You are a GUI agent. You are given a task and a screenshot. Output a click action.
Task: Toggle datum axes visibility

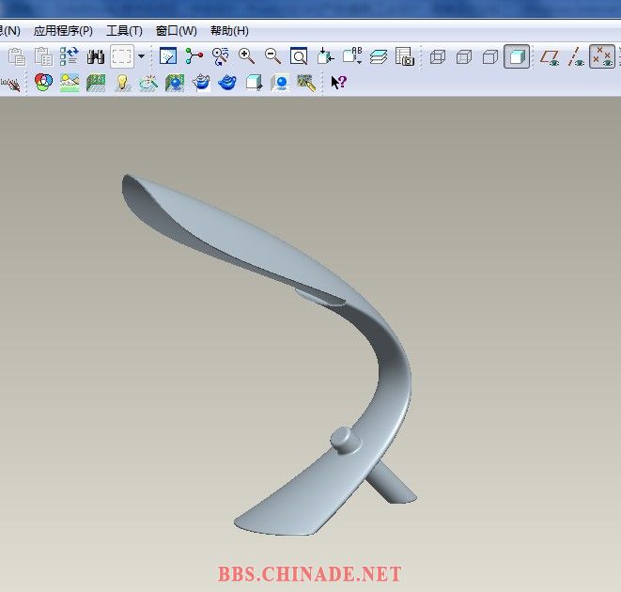tap(576, 57)
